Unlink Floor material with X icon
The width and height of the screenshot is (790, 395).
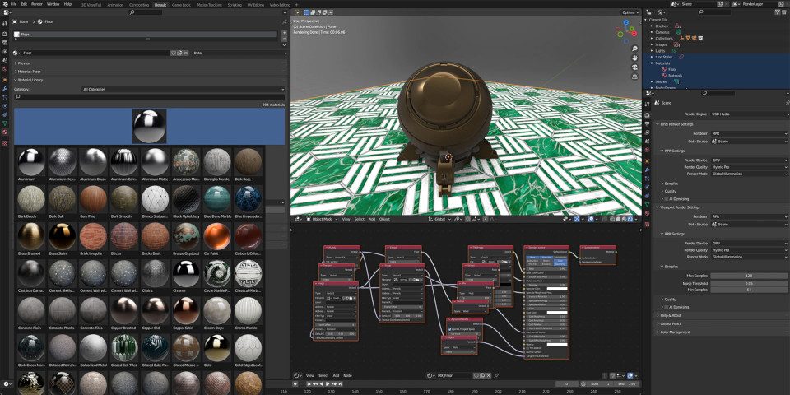pyautogui.click(x=184, y=53)
